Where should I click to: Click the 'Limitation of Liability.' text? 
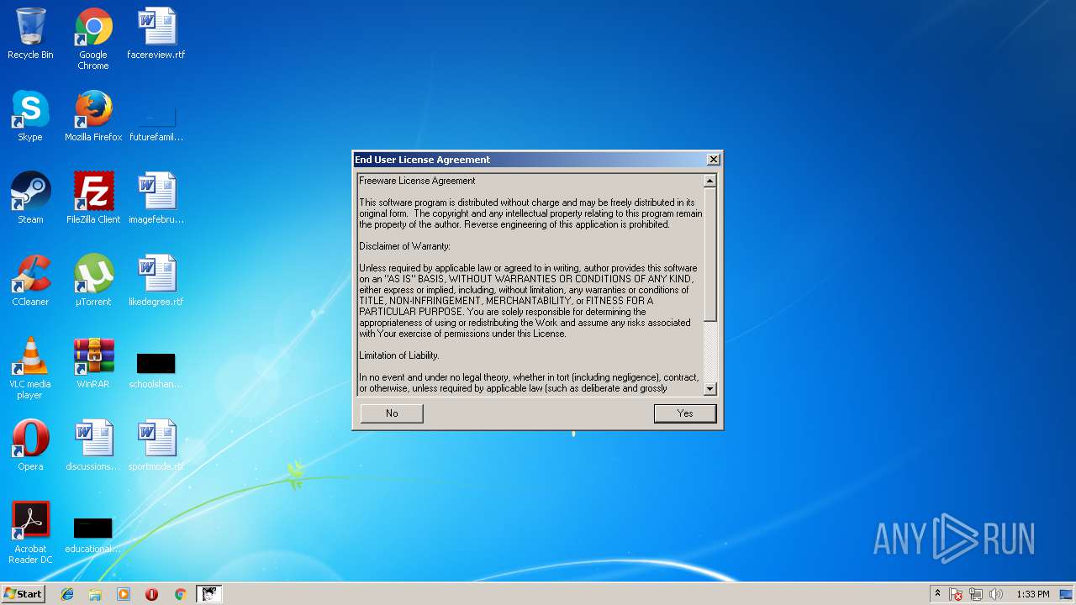pos(399,355)
